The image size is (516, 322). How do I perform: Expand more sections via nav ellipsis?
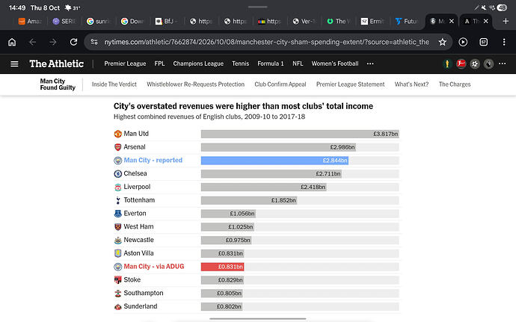click(x=370, y=64)
